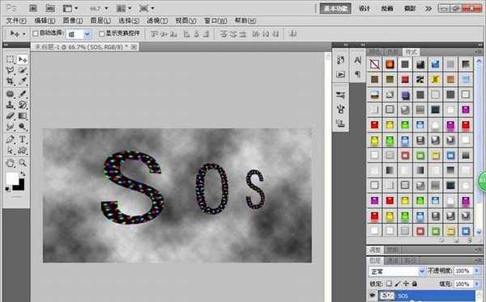Open the 图像(I) menu
This screenshot has width=486, height=302.
(x=73, y=21)
